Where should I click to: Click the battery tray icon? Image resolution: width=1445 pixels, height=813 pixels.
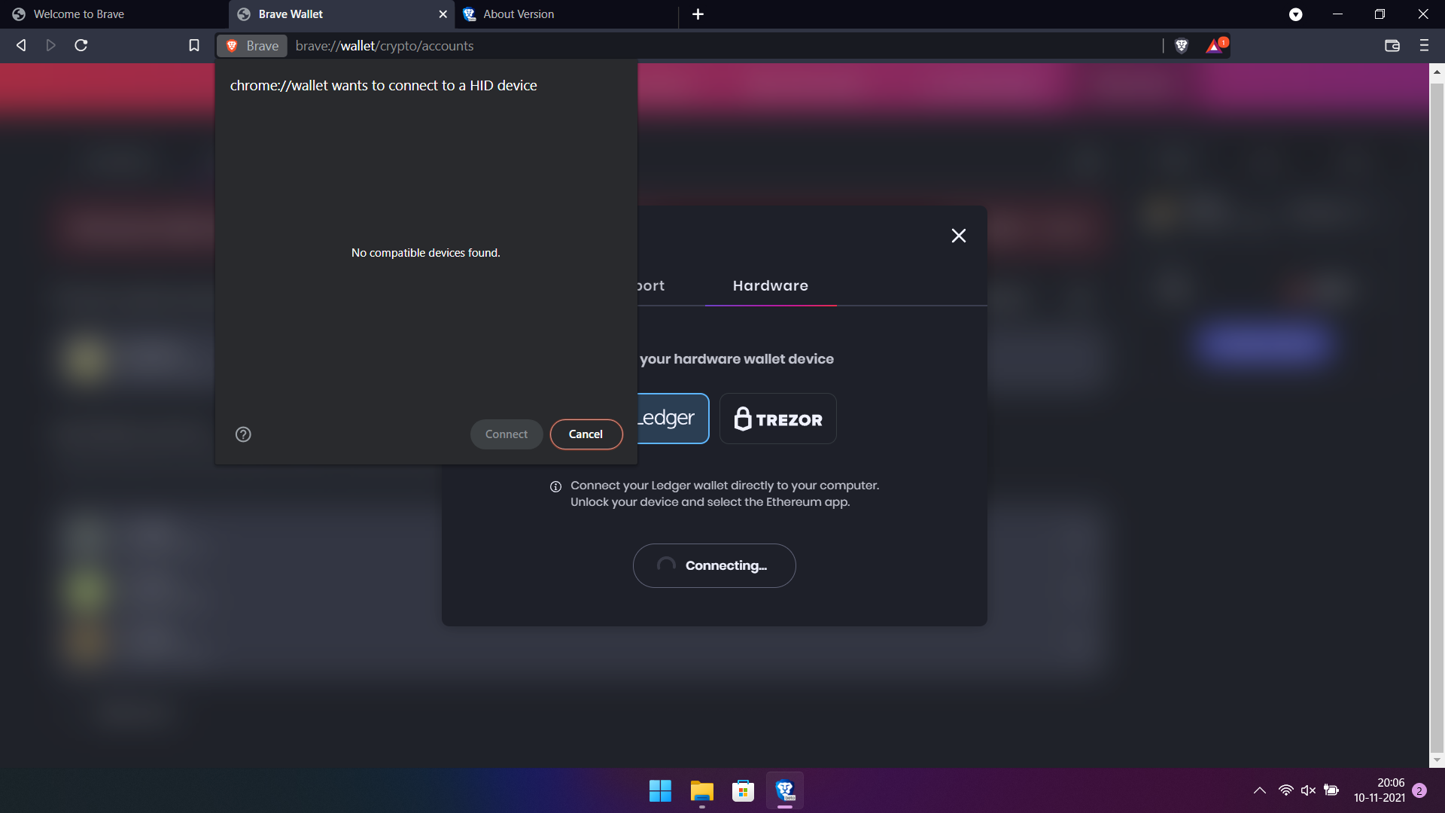[1331, 790]
